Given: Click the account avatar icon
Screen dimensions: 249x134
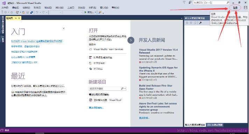Looking at the screenshot, I should coord(246,8).
